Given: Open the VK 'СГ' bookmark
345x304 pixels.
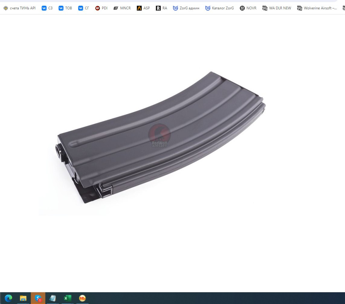Looking at the screenshot, I should tap(83, 8).
